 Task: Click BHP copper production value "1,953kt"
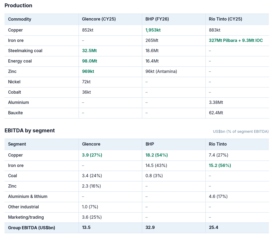[x=153, y=30]
